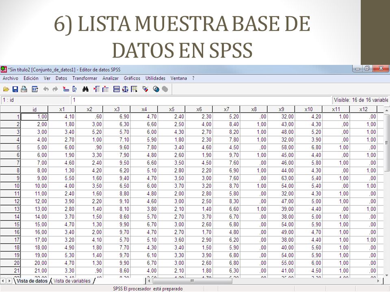Image resolution: width=390 pixels, height=292 pixels.
Task: Click the Select Cases icon
Action: (134, 89)
